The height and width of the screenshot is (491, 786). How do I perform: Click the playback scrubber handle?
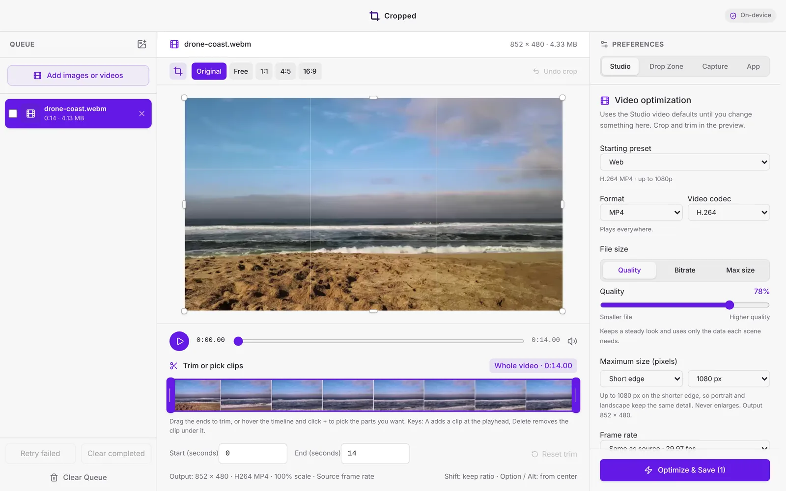(238, 341)
